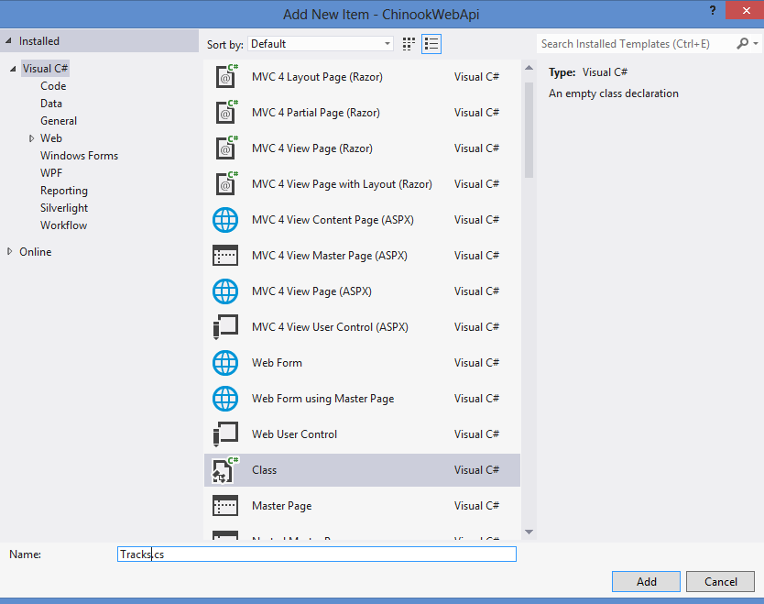Click the search magnifier icon
764x604 pixels.
pyautogui.click(x=742, y=43)
